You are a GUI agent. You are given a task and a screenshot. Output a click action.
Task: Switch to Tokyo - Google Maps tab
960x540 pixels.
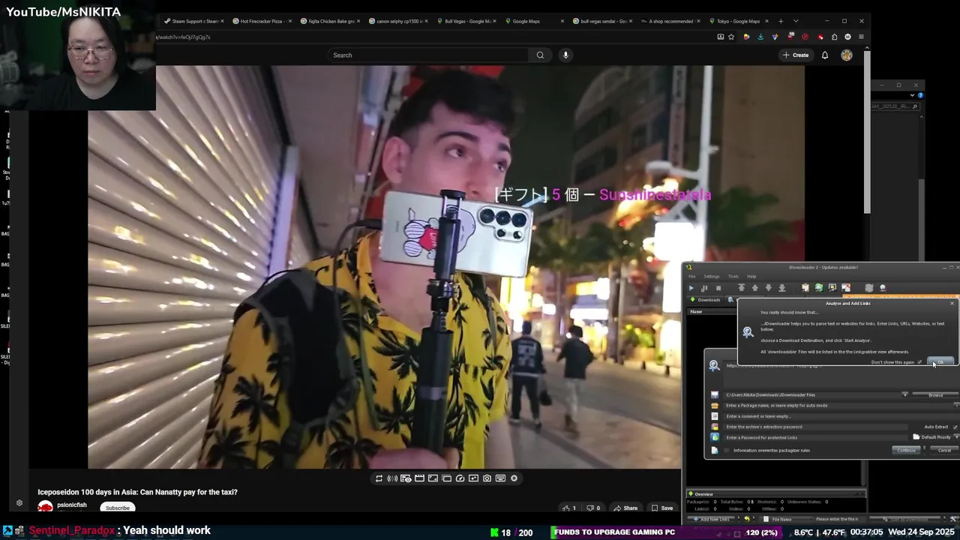738,21
